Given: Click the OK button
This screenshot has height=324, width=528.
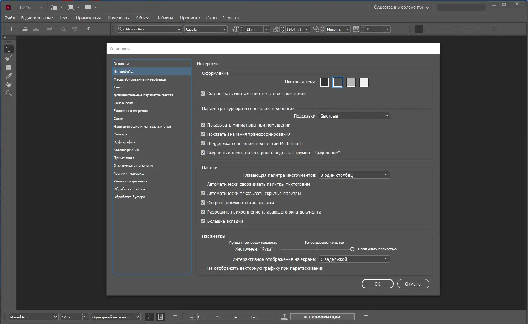Looking at the screenshot, I should pos(377,284).
